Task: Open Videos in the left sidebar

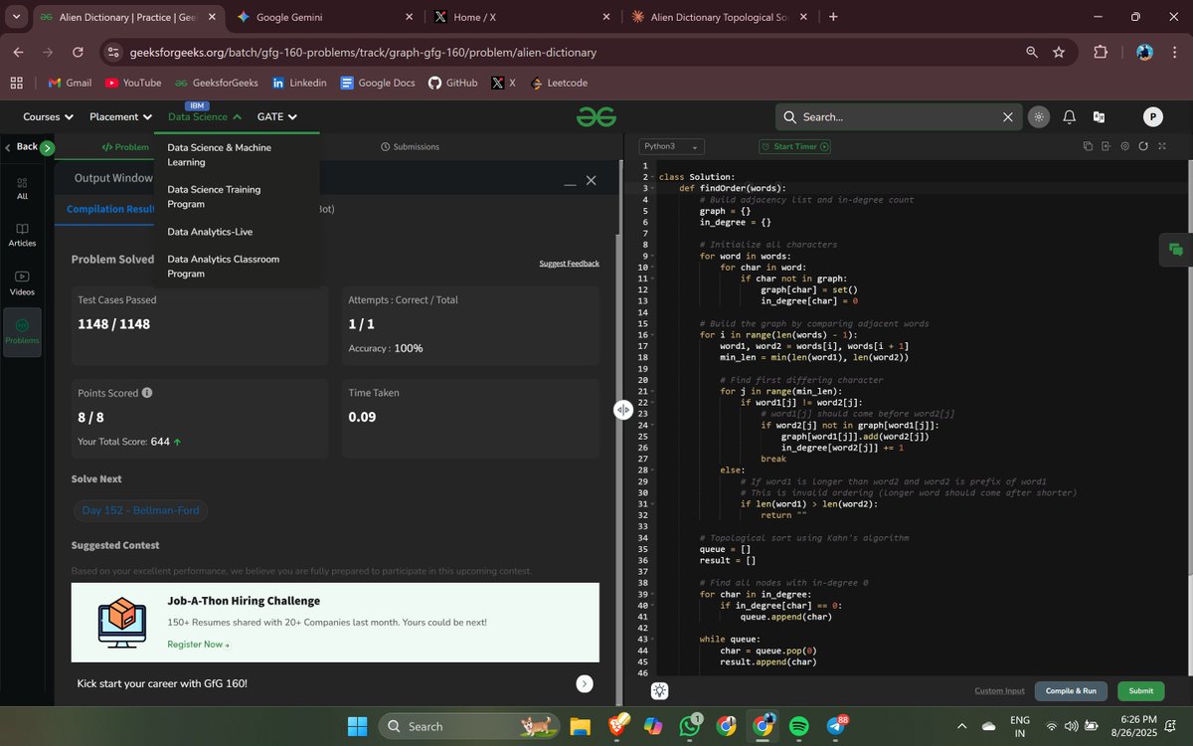Action: 22,283
